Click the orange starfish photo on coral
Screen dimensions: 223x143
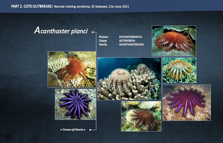point(72,69)
